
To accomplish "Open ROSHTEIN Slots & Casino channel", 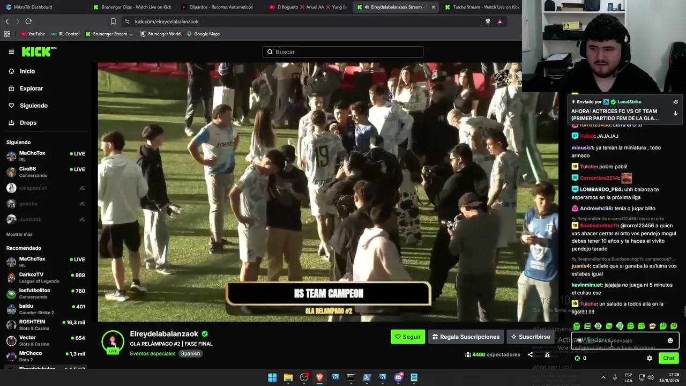I will coord(46,325).
